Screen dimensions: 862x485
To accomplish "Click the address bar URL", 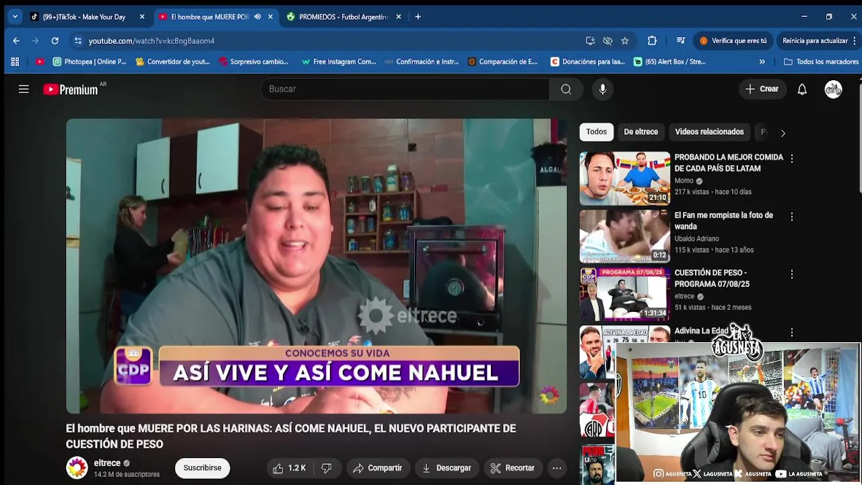I will pyautogui.click(x=152, y=40).
